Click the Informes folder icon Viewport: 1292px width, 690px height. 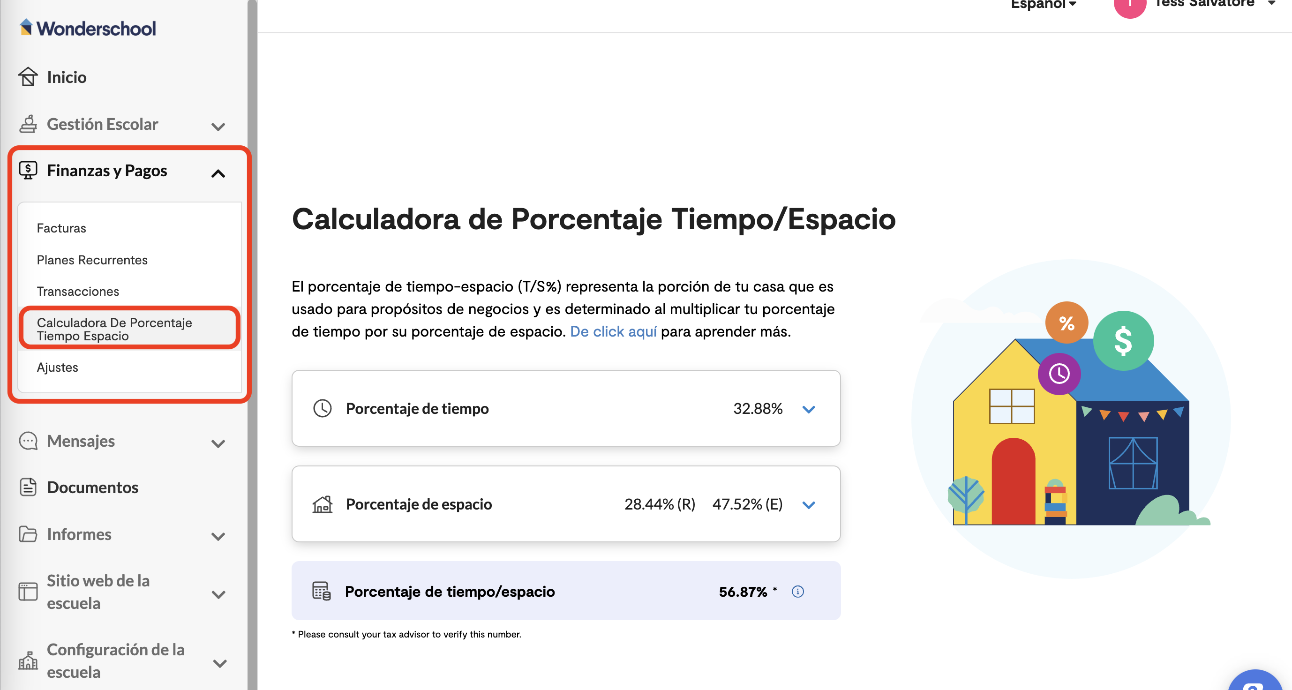point(28,533)
